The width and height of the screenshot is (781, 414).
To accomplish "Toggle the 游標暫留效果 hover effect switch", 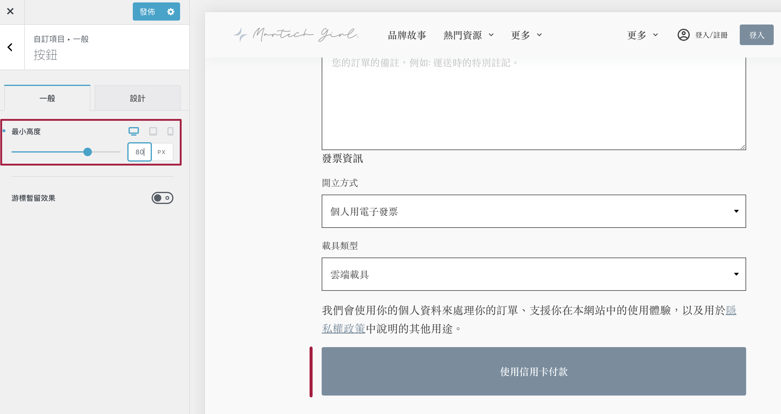I will coord(162,198).
